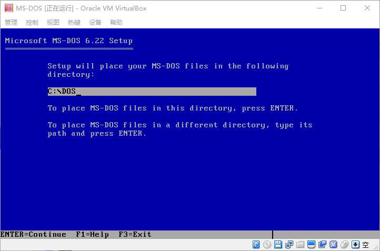Open the 控制 menu

(32, 23)
